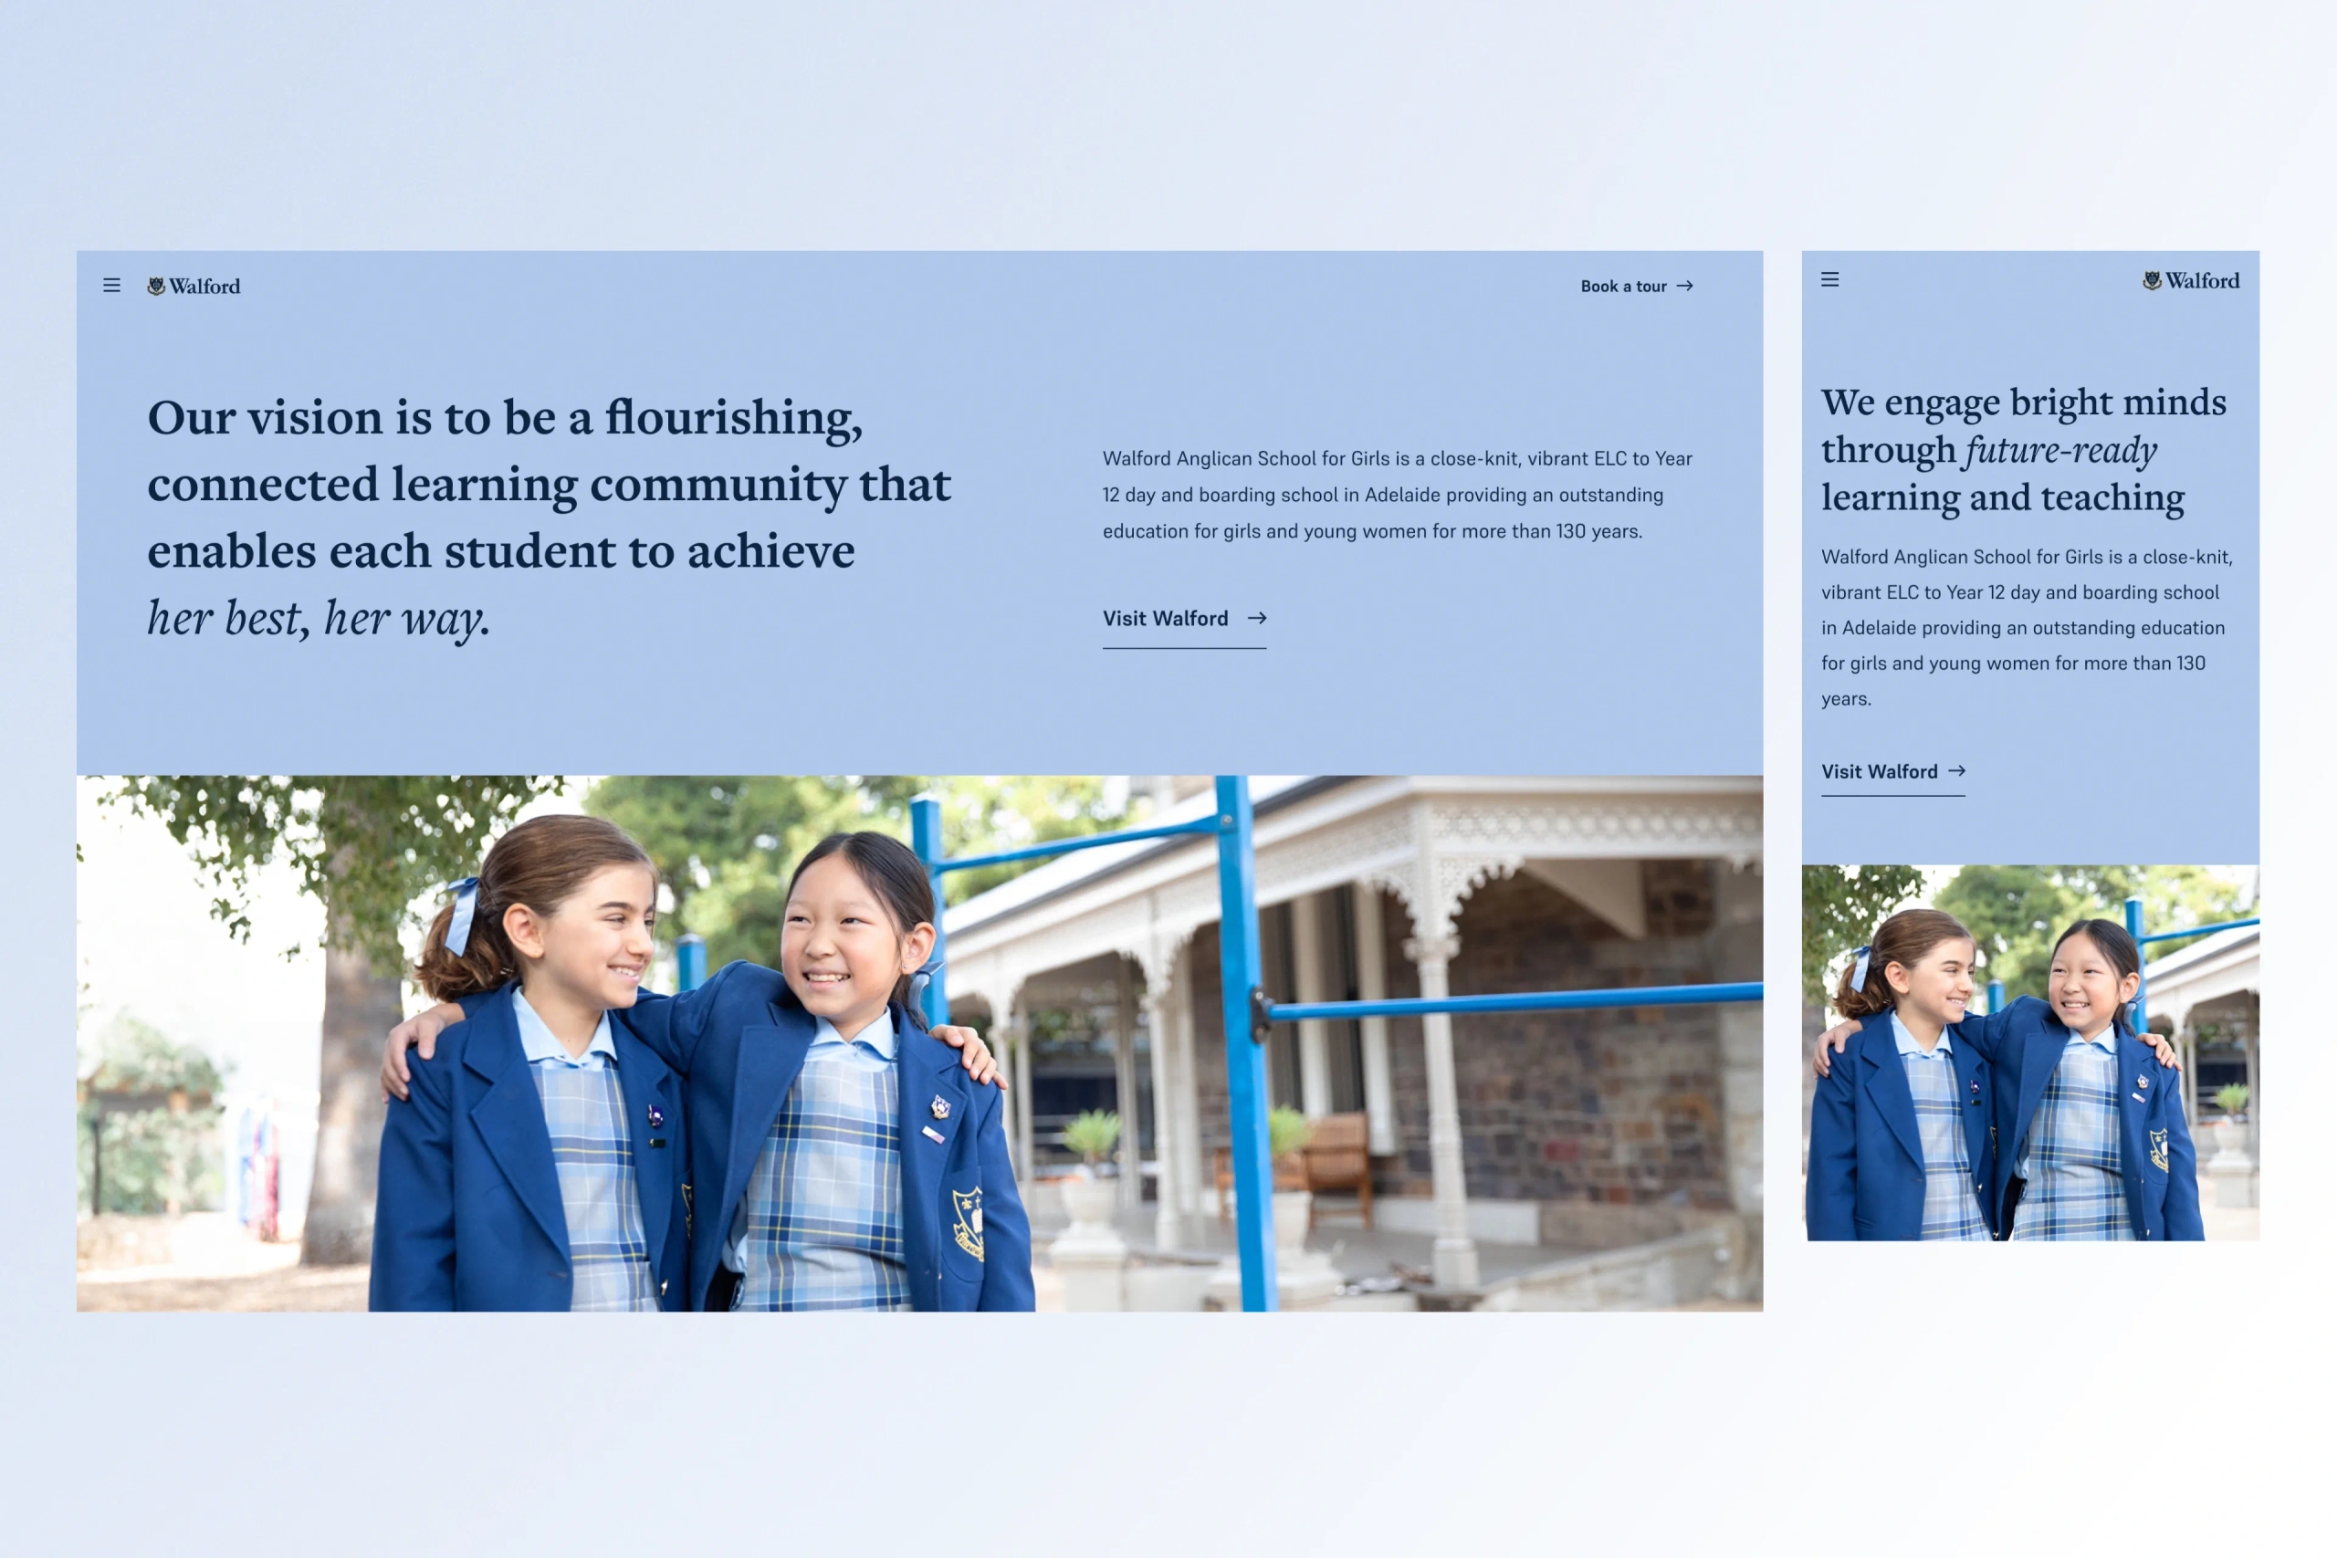This screenshot has width=2337, height=1558.
Task: Click the italic 'future-ready' phrase
Action: click(2059, 450)
